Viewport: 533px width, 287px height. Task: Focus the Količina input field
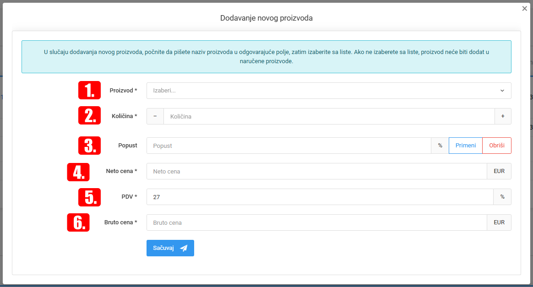pos(329,116)
